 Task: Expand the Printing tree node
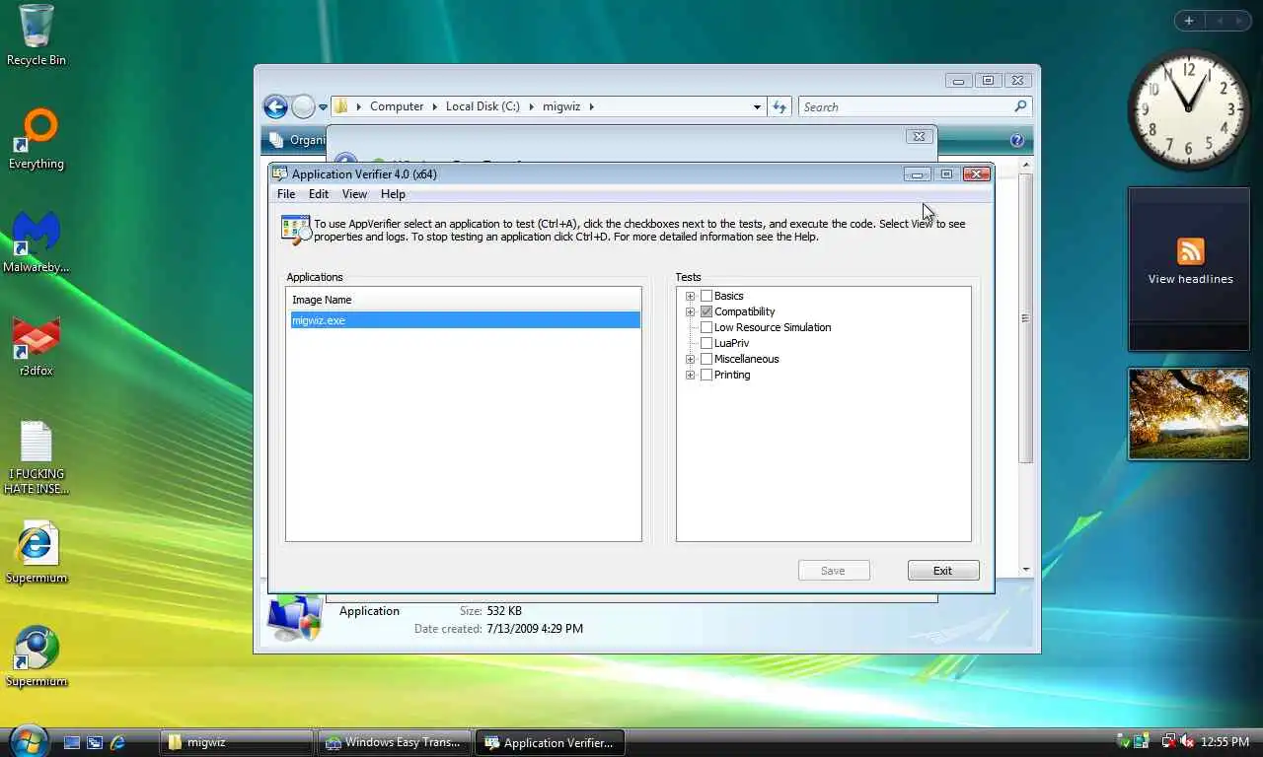(691, 375)
